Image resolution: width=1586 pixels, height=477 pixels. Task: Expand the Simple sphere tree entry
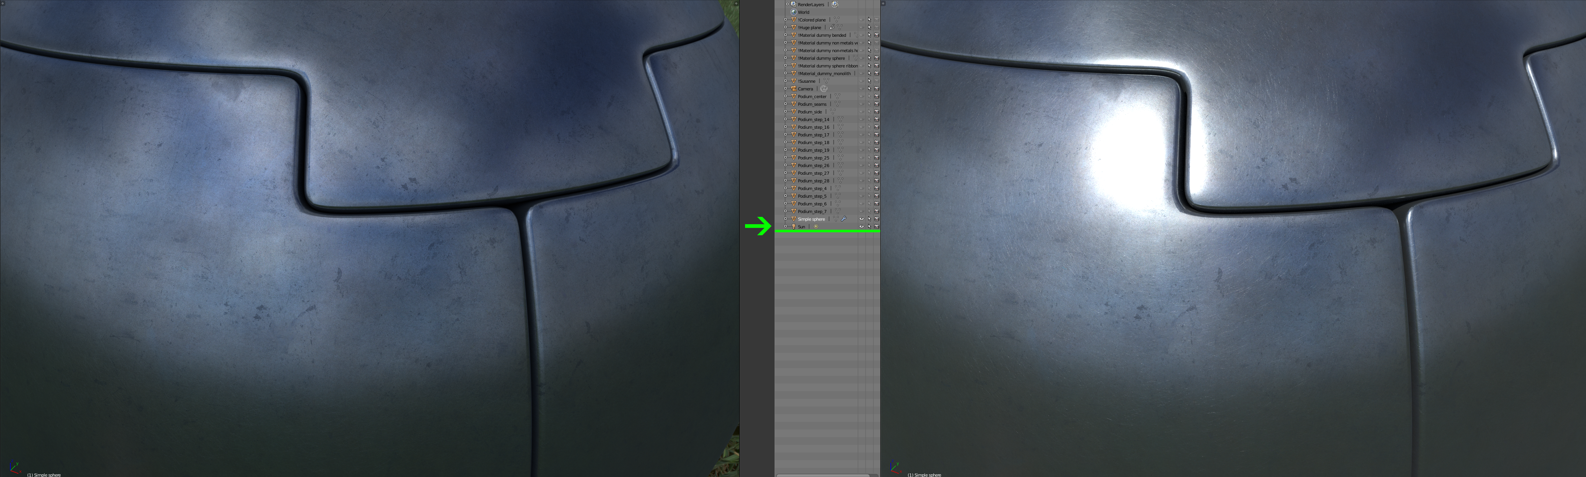[786, 219]
